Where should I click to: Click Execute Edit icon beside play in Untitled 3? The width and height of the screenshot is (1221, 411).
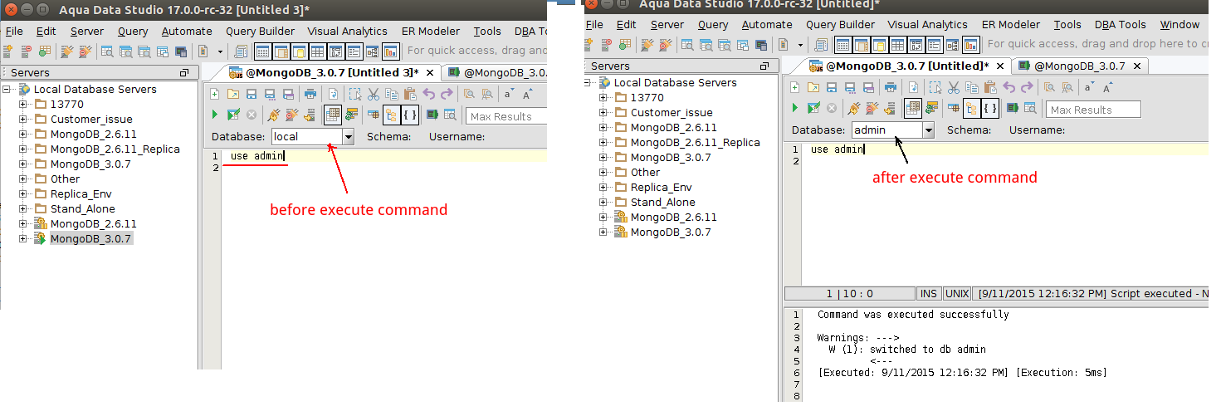point(233,115)
